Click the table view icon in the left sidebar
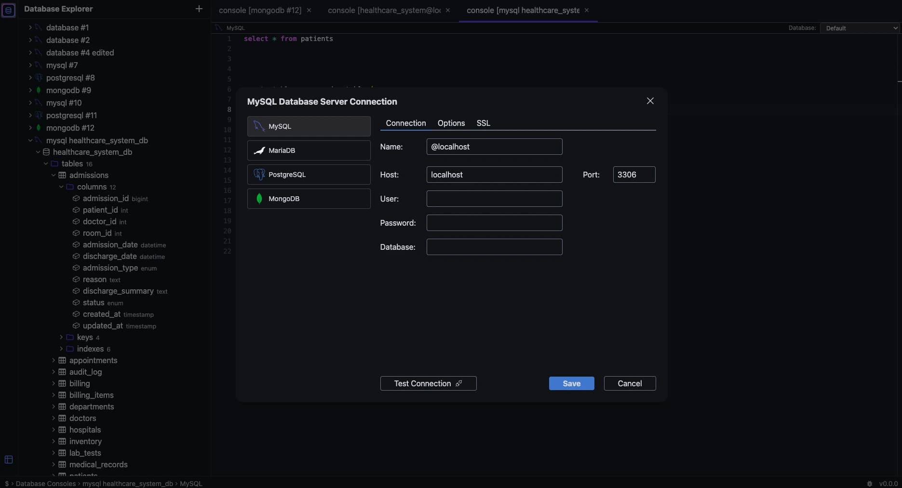Image resolution: width=902 pixels, height=488 pixels. point(8,460)
